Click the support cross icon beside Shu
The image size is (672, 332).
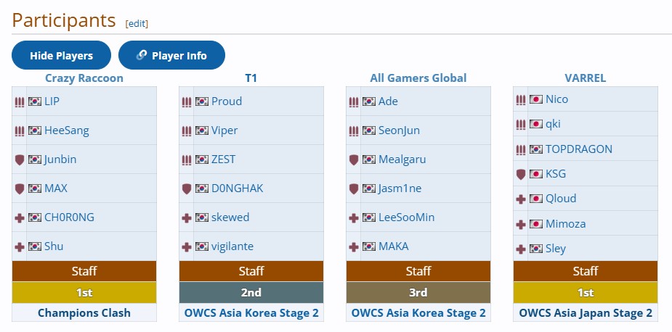tap(20, 246)
